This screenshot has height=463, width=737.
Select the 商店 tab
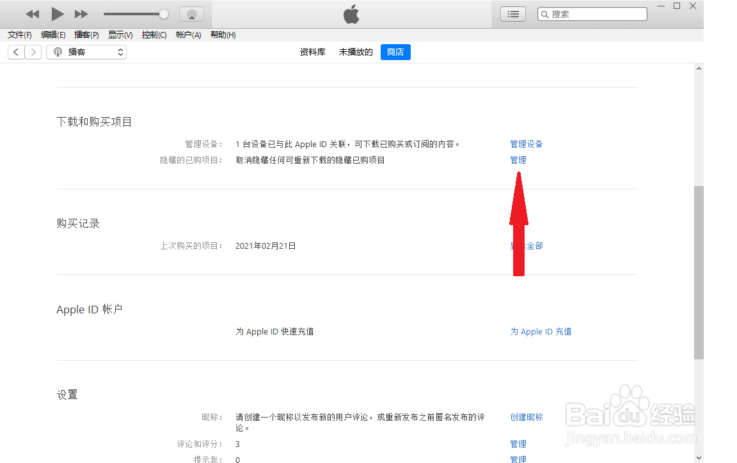click(395, 52)
